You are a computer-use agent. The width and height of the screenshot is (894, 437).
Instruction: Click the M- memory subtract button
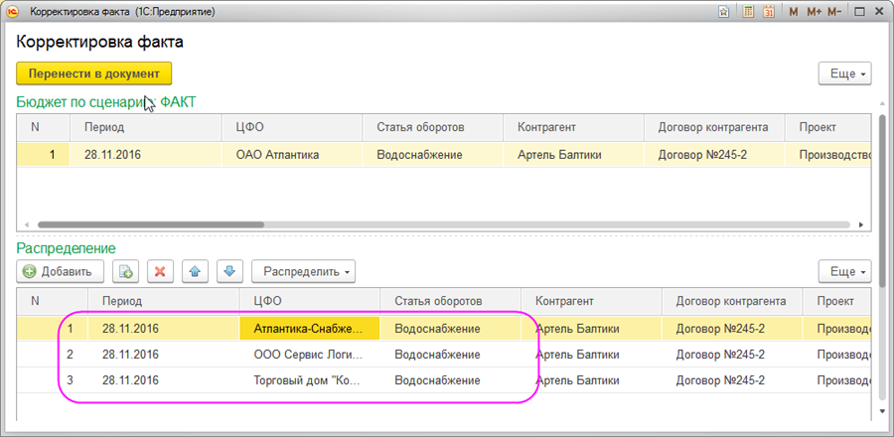pyautogui.click(x=834, y=12)
